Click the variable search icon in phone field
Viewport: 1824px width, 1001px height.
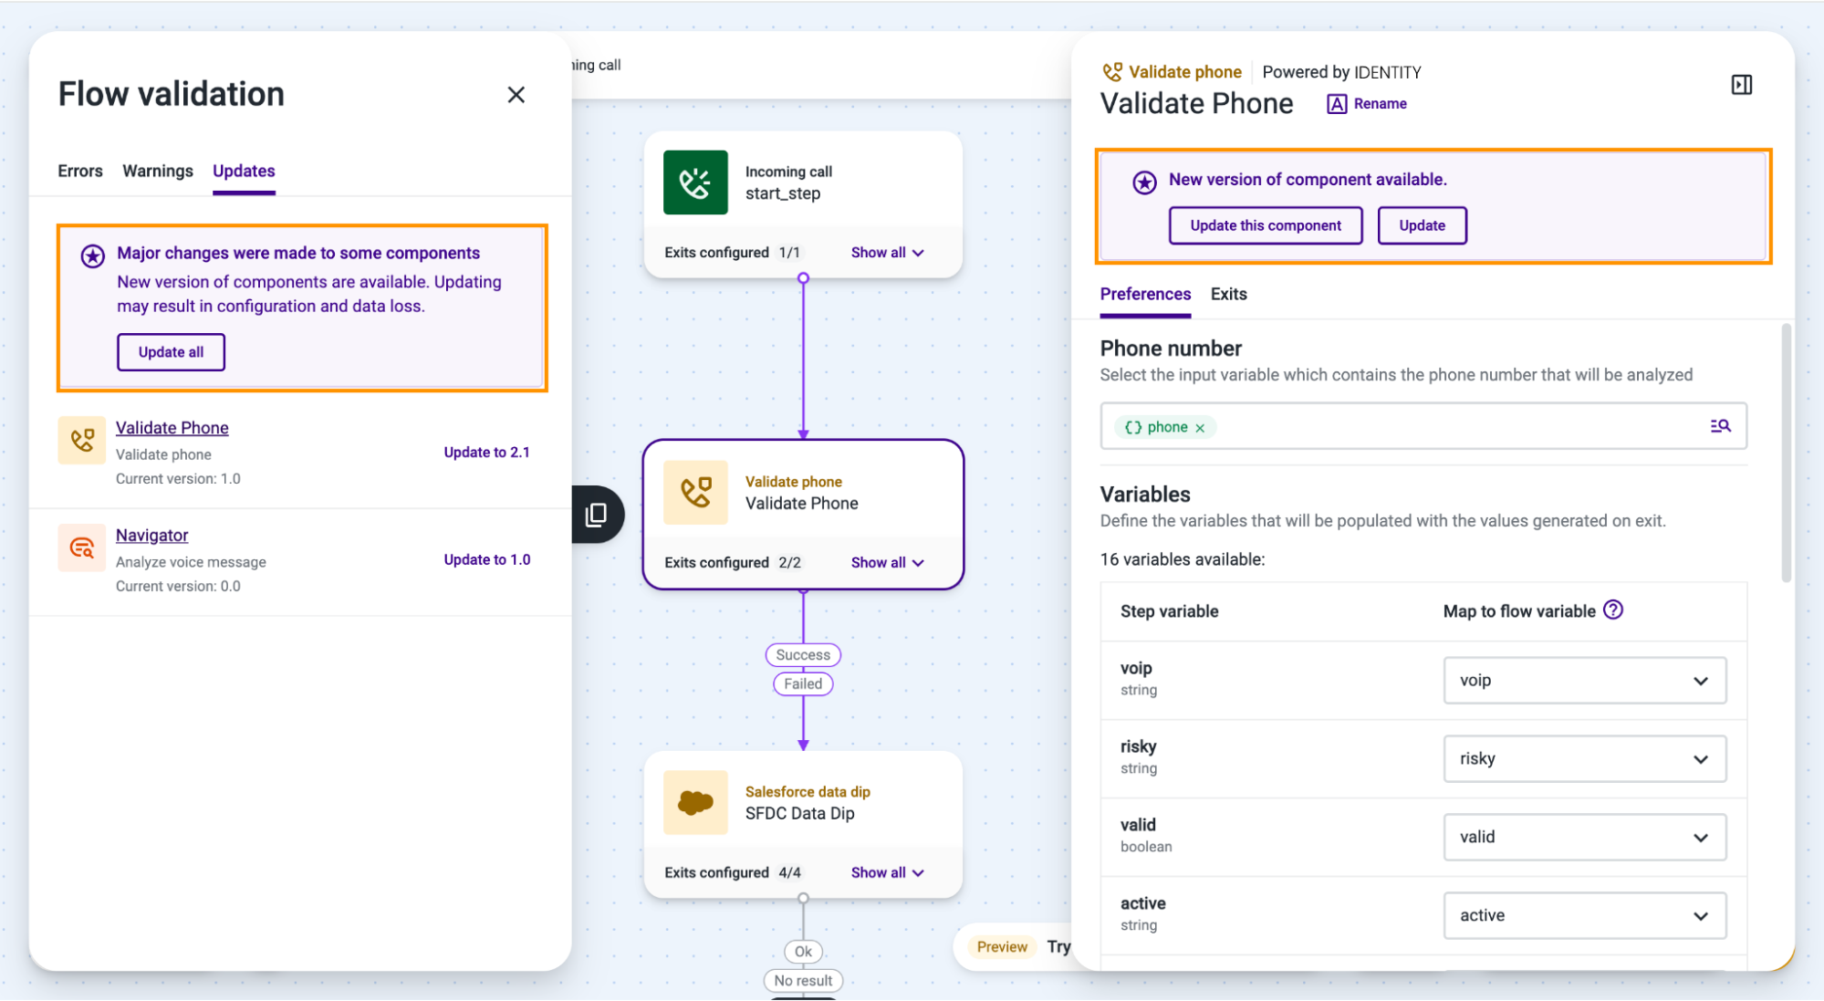point(1720,426)
